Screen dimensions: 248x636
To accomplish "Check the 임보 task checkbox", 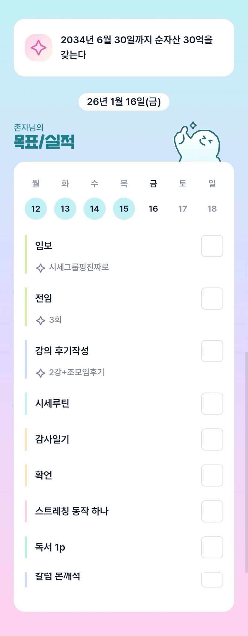I will tap(212, 246).
